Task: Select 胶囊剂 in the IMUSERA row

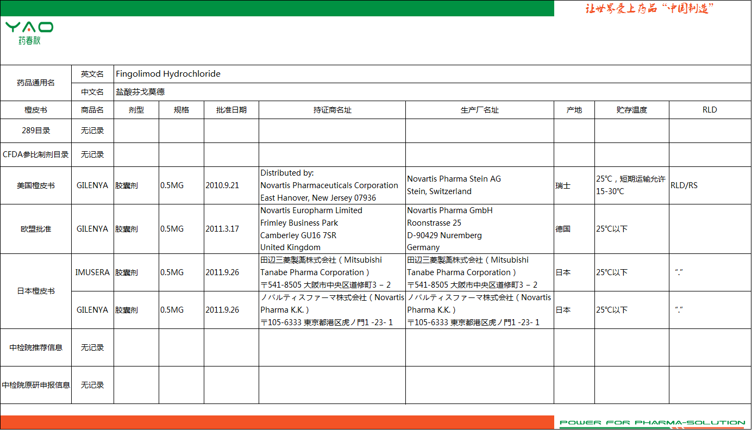Action: click(136, 272)
